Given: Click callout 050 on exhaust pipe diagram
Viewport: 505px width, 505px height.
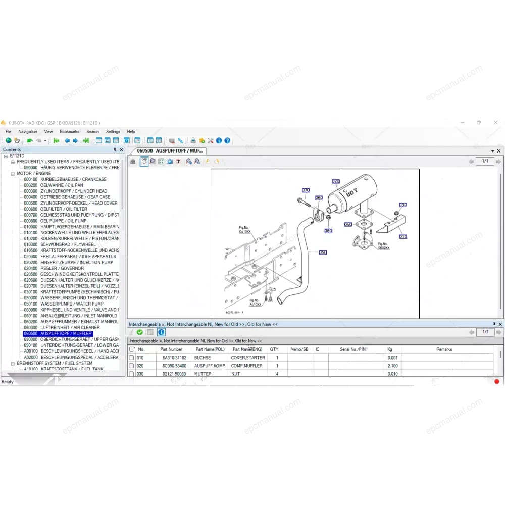Looking at the screenshot, I should tap(323, 252).
